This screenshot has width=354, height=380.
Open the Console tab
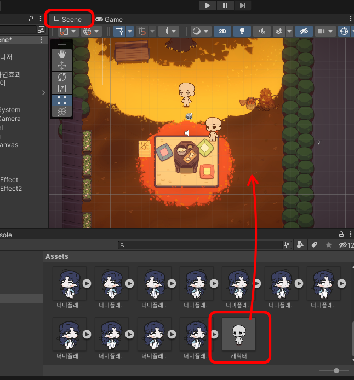click(x=6, y=235)
